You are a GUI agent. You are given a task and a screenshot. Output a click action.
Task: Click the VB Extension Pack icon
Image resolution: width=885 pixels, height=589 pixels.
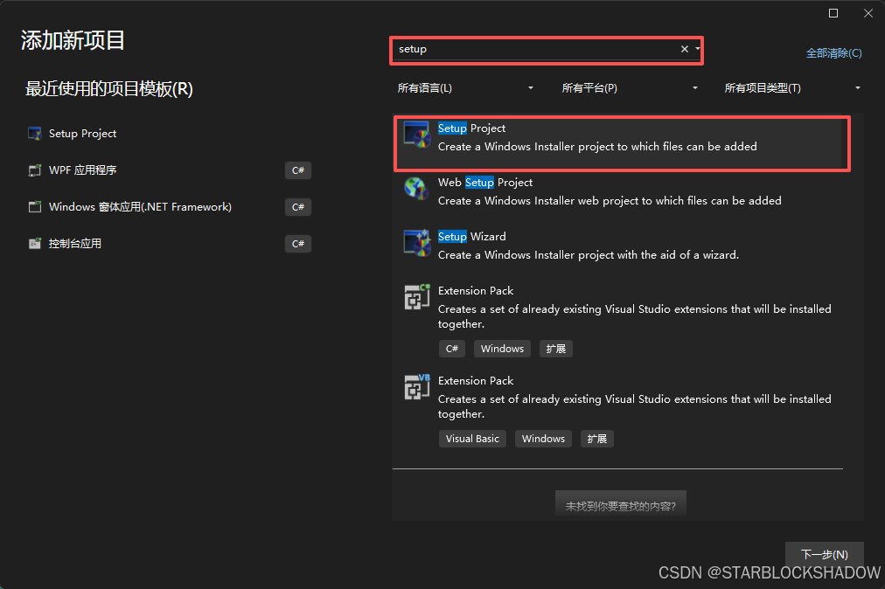pos(417,387)
